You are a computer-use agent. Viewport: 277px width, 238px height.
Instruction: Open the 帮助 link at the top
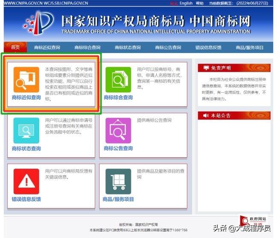coord(200,3)
